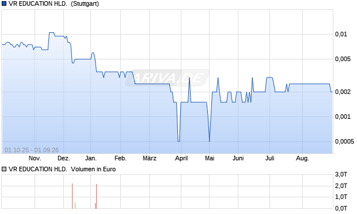Click the April month axis label
This screenshot has width=357, height=214.
[x=181, y=158]
